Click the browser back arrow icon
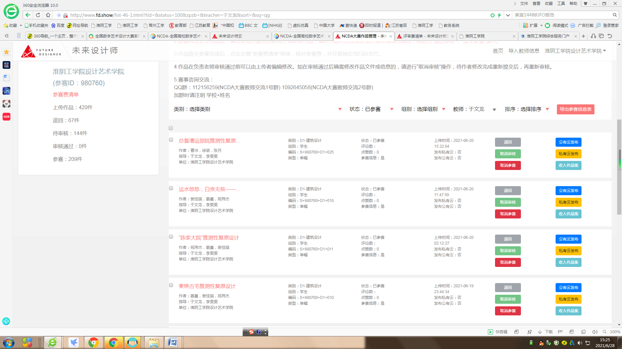Viewport: 622px width, 349px height. (x=28, y=15)
